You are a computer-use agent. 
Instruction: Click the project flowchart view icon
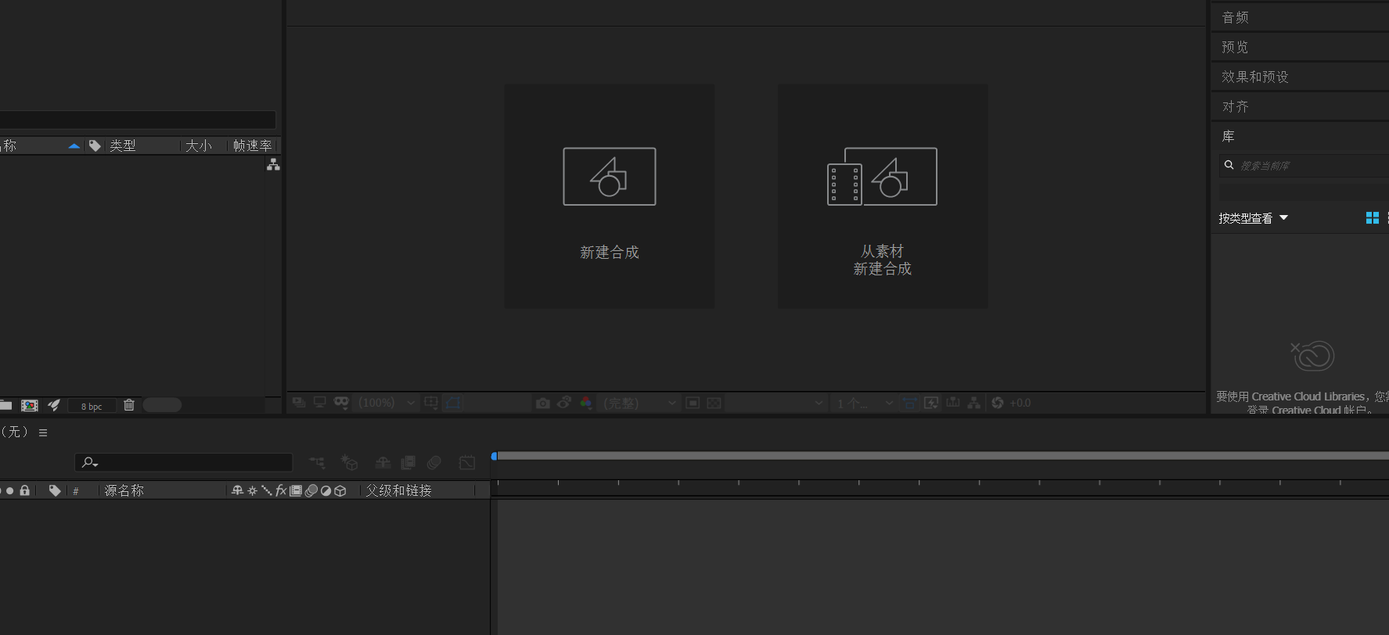(x=273, y=164)
